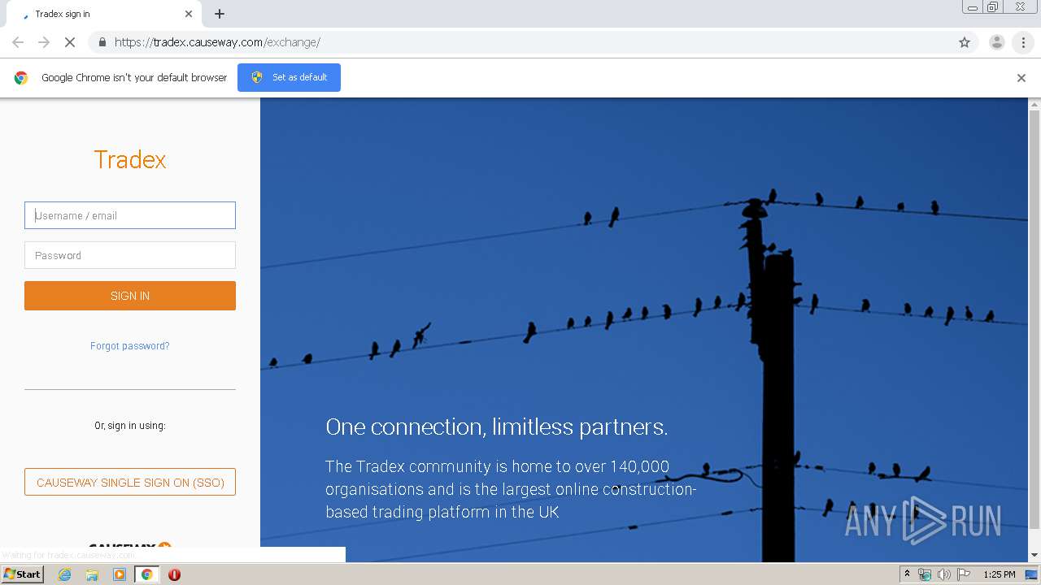This screenshot has width=1041, height=585.
Task: Dismiss the default browser notification
Action: tap(1021, 78)
